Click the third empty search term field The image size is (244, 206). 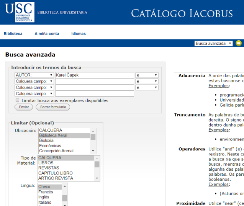[x=95, y=87]
